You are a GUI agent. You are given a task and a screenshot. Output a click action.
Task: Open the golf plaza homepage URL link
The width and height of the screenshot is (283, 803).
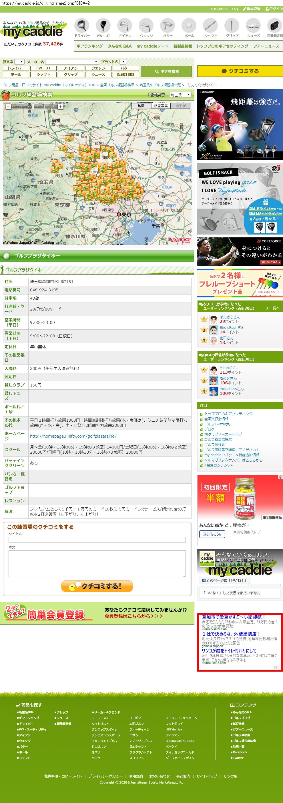pyautogui.click(x=73, y=436)
